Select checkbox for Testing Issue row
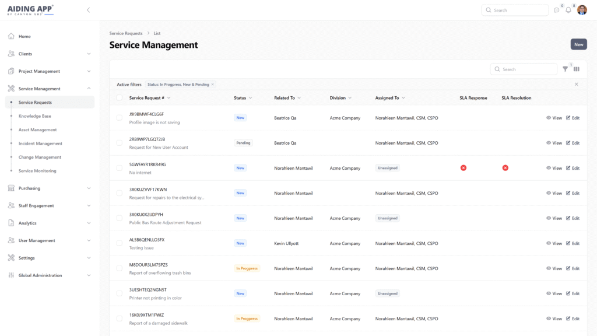 click(x=120, y=243)
